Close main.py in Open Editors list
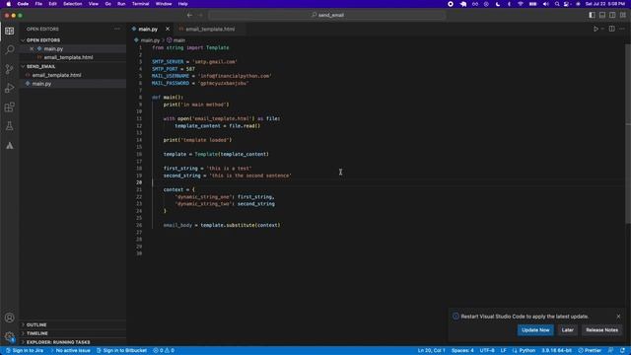This screenshot has height=355, width=631. 32,48
